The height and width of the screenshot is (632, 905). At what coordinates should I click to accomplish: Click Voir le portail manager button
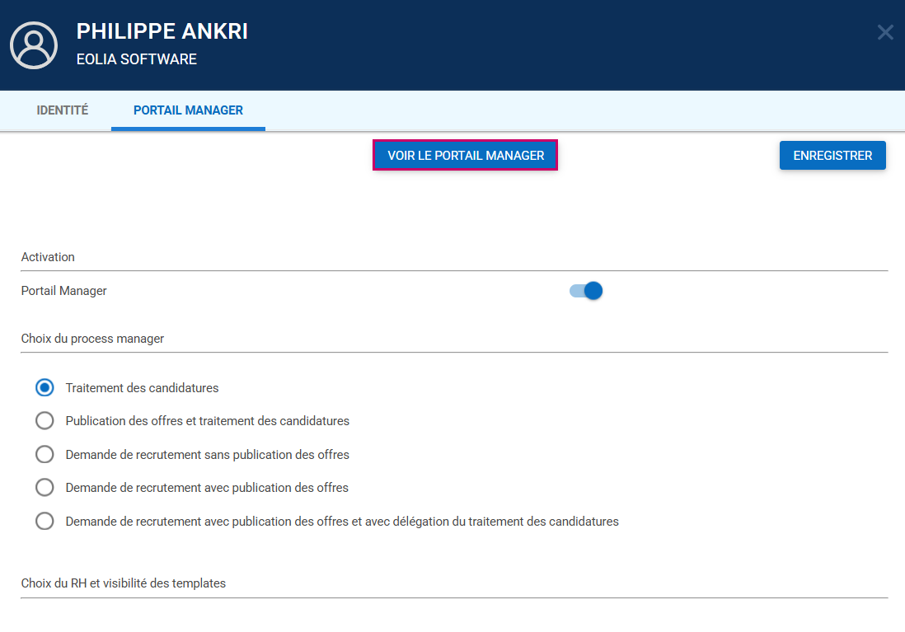tap(466, 155)
